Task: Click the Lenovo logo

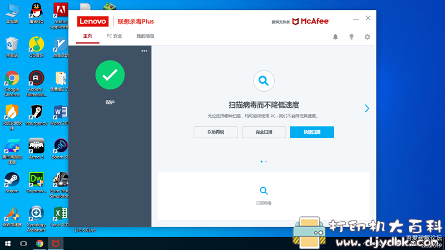Action: pyautogui.click(x=93, y=21)
